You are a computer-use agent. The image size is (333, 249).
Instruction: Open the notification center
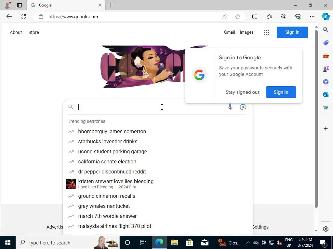[323, 243]
